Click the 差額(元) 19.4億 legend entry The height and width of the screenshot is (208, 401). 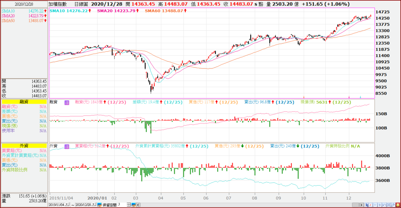click(x=157, y=102)
